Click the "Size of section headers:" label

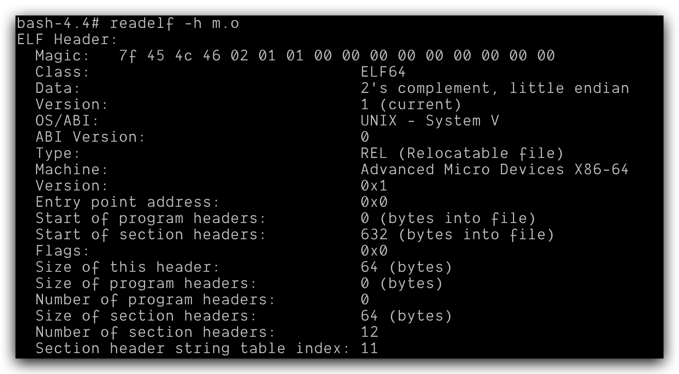[x=146, y=316]
